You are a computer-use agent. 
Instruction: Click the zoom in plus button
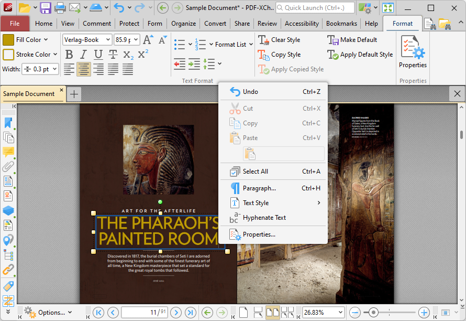pyautogui.click(x=424, y=313)
